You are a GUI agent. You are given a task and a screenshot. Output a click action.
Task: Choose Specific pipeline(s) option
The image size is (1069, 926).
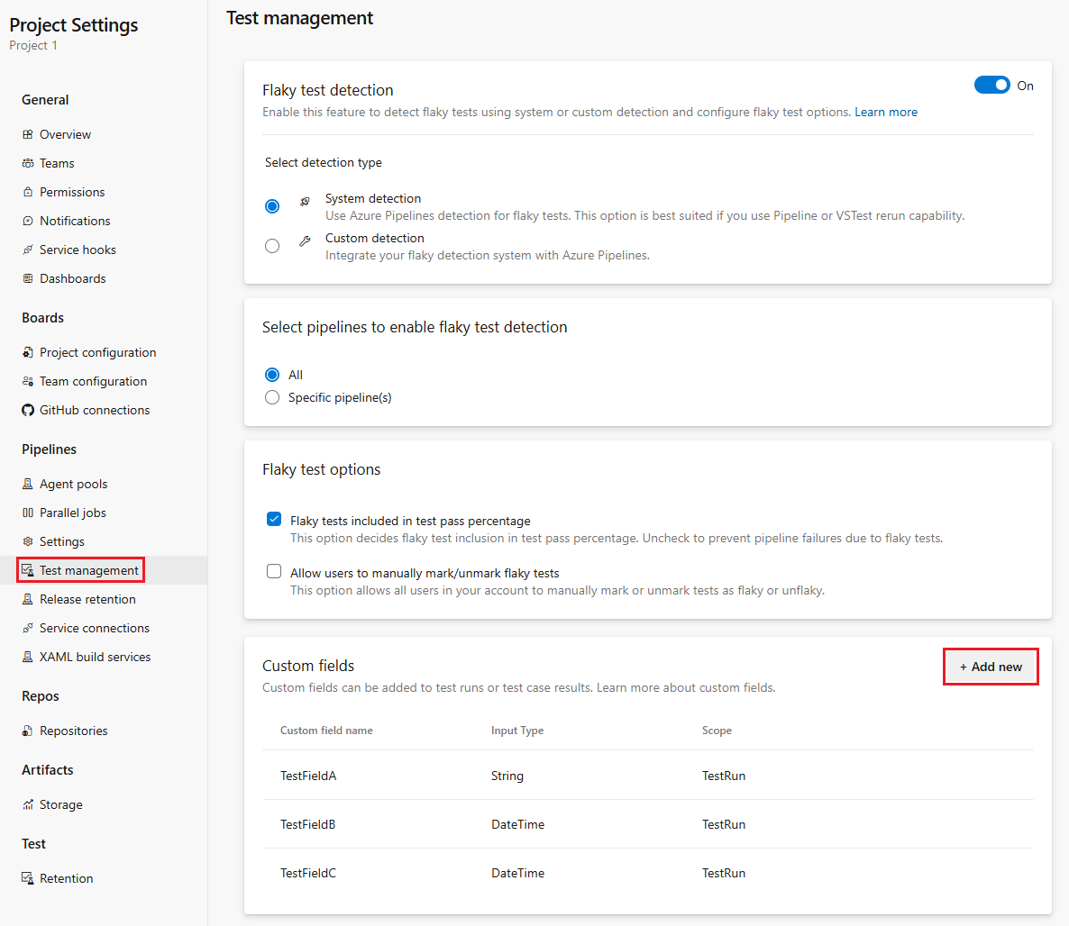(272, 397)
